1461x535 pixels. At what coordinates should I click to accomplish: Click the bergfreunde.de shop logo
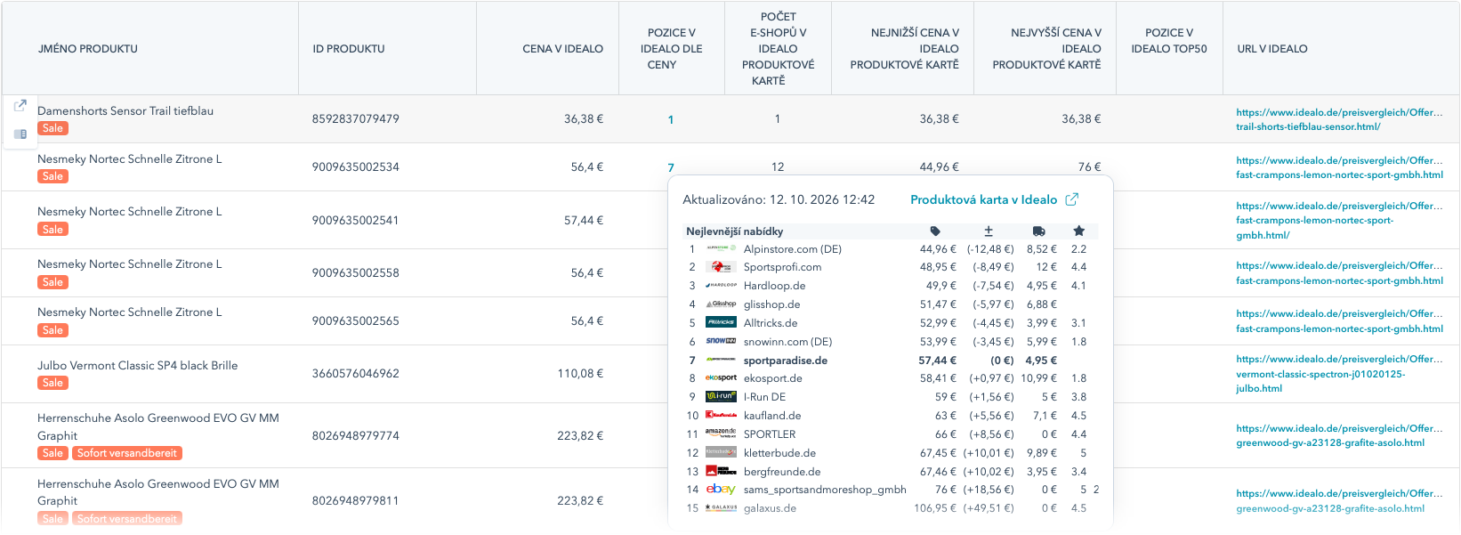[x=721, y=472]
